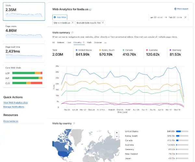
Task: Click the Visits by country info icon
Action: point(74,123)
